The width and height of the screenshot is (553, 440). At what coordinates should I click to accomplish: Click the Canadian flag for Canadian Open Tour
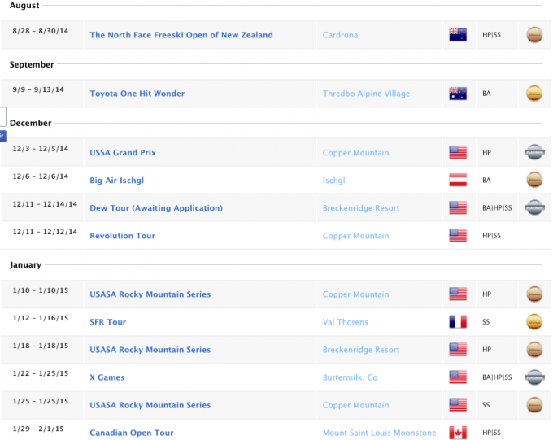[458, 433]
